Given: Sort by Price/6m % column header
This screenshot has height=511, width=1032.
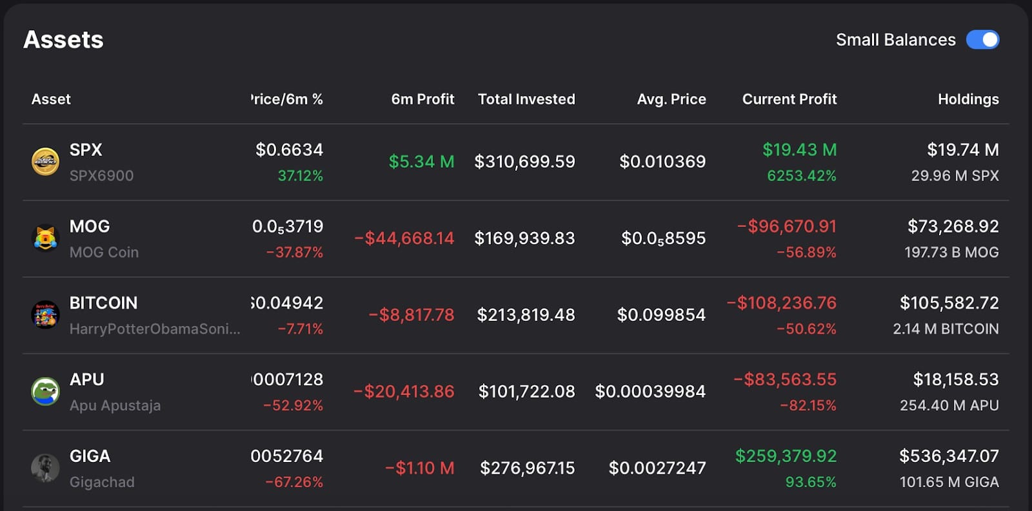Looking at the screenshot, I should click(287, 99).
